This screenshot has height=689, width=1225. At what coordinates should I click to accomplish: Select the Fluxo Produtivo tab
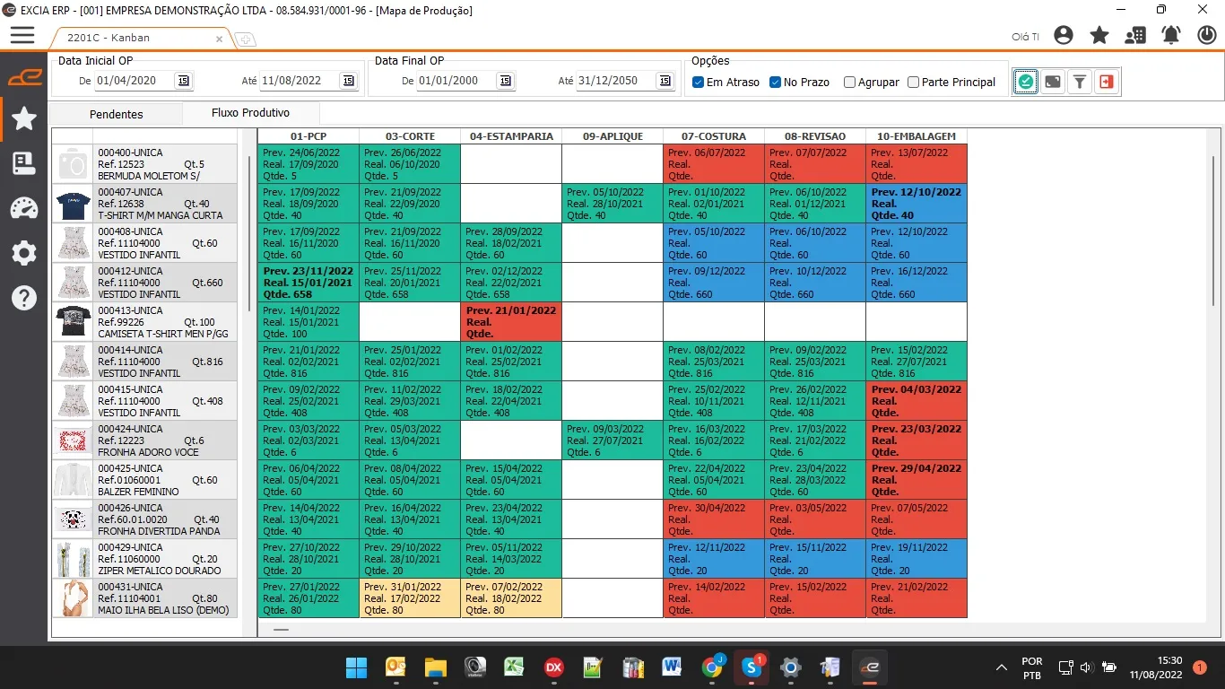pos(251,113)
